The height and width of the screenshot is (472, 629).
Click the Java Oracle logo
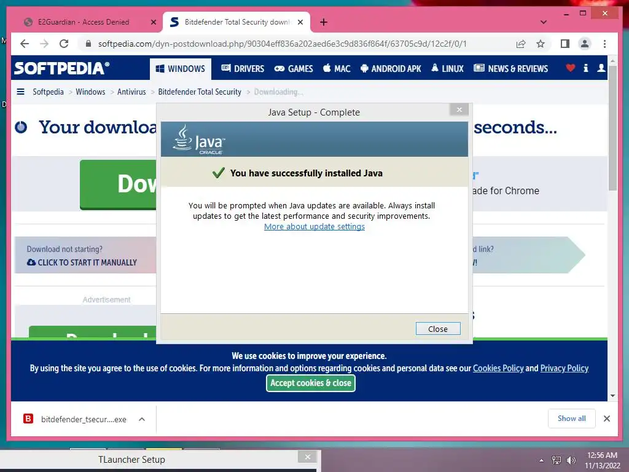point(199,140)
